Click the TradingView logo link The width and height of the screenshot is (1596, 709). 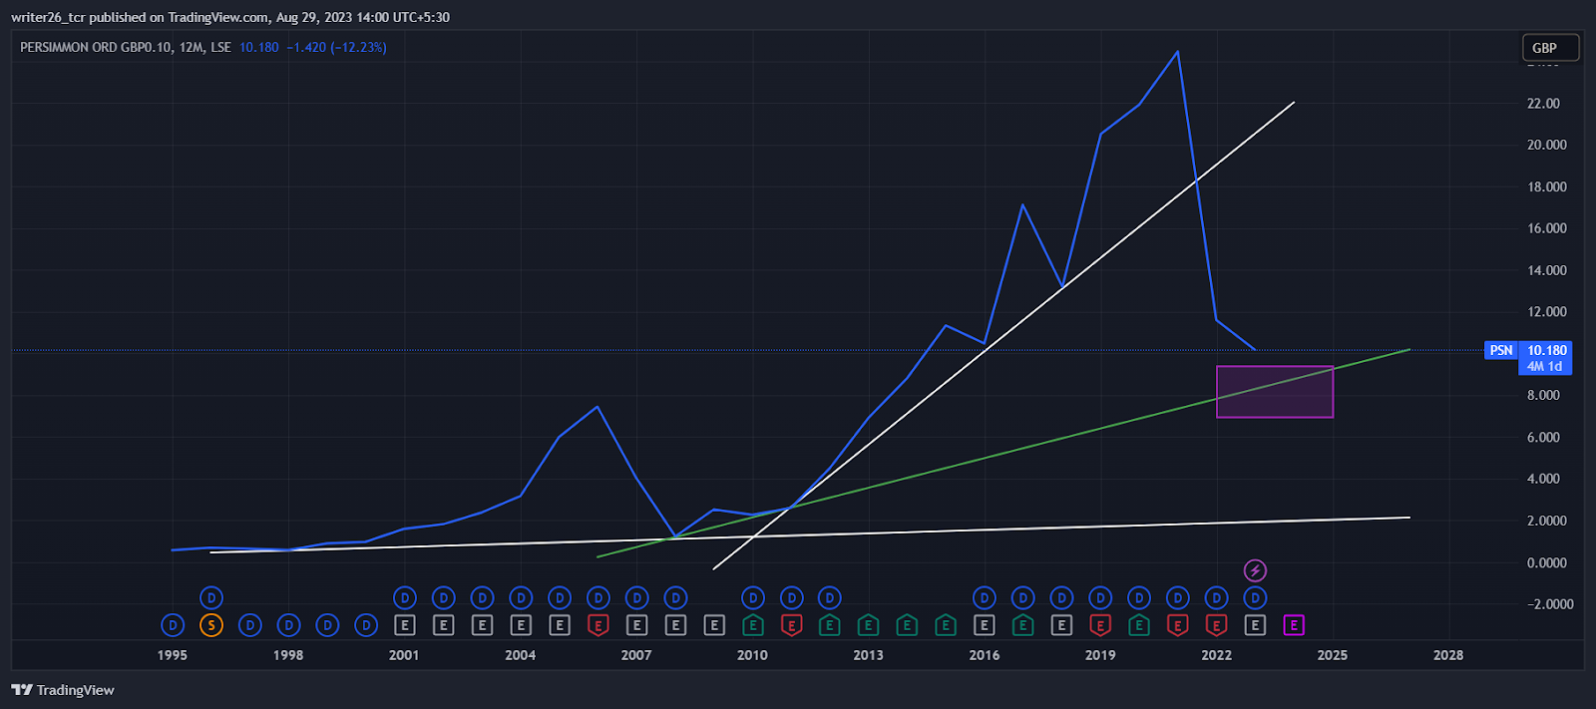click(63, 690)
